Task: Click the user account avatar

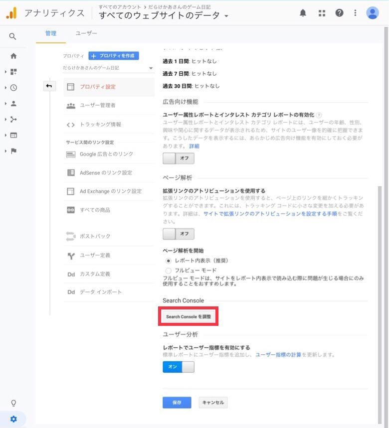Action: click(373, 13)
